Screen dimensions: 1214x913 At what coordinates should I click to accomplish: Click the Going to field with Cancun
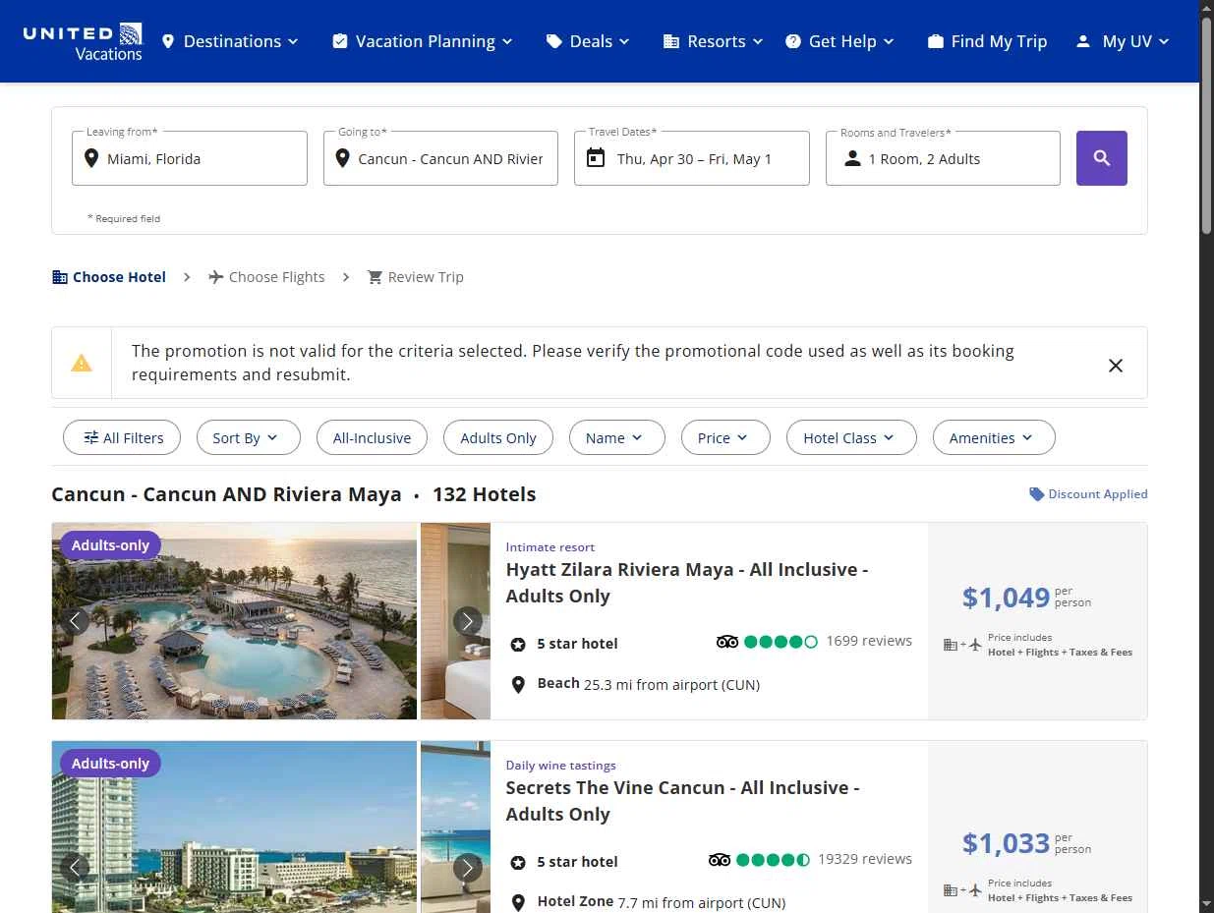point(440,158)
